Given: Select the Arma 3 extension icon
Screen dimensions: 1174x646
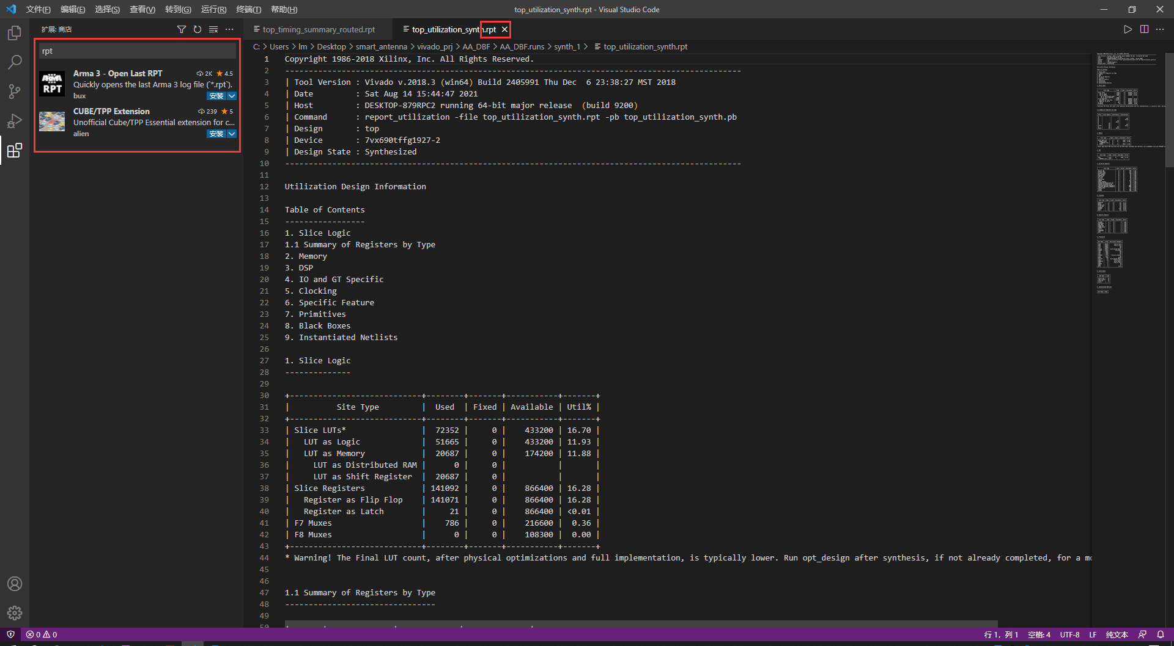Looking at the screenshot, I should (x=52, y=84).
